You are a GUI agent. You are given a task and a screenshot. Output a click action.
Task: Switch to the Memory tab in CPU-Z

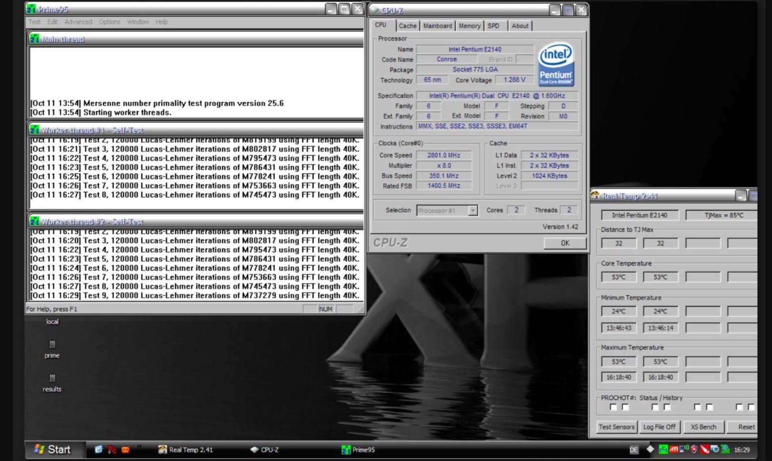(x=469, y=26)
